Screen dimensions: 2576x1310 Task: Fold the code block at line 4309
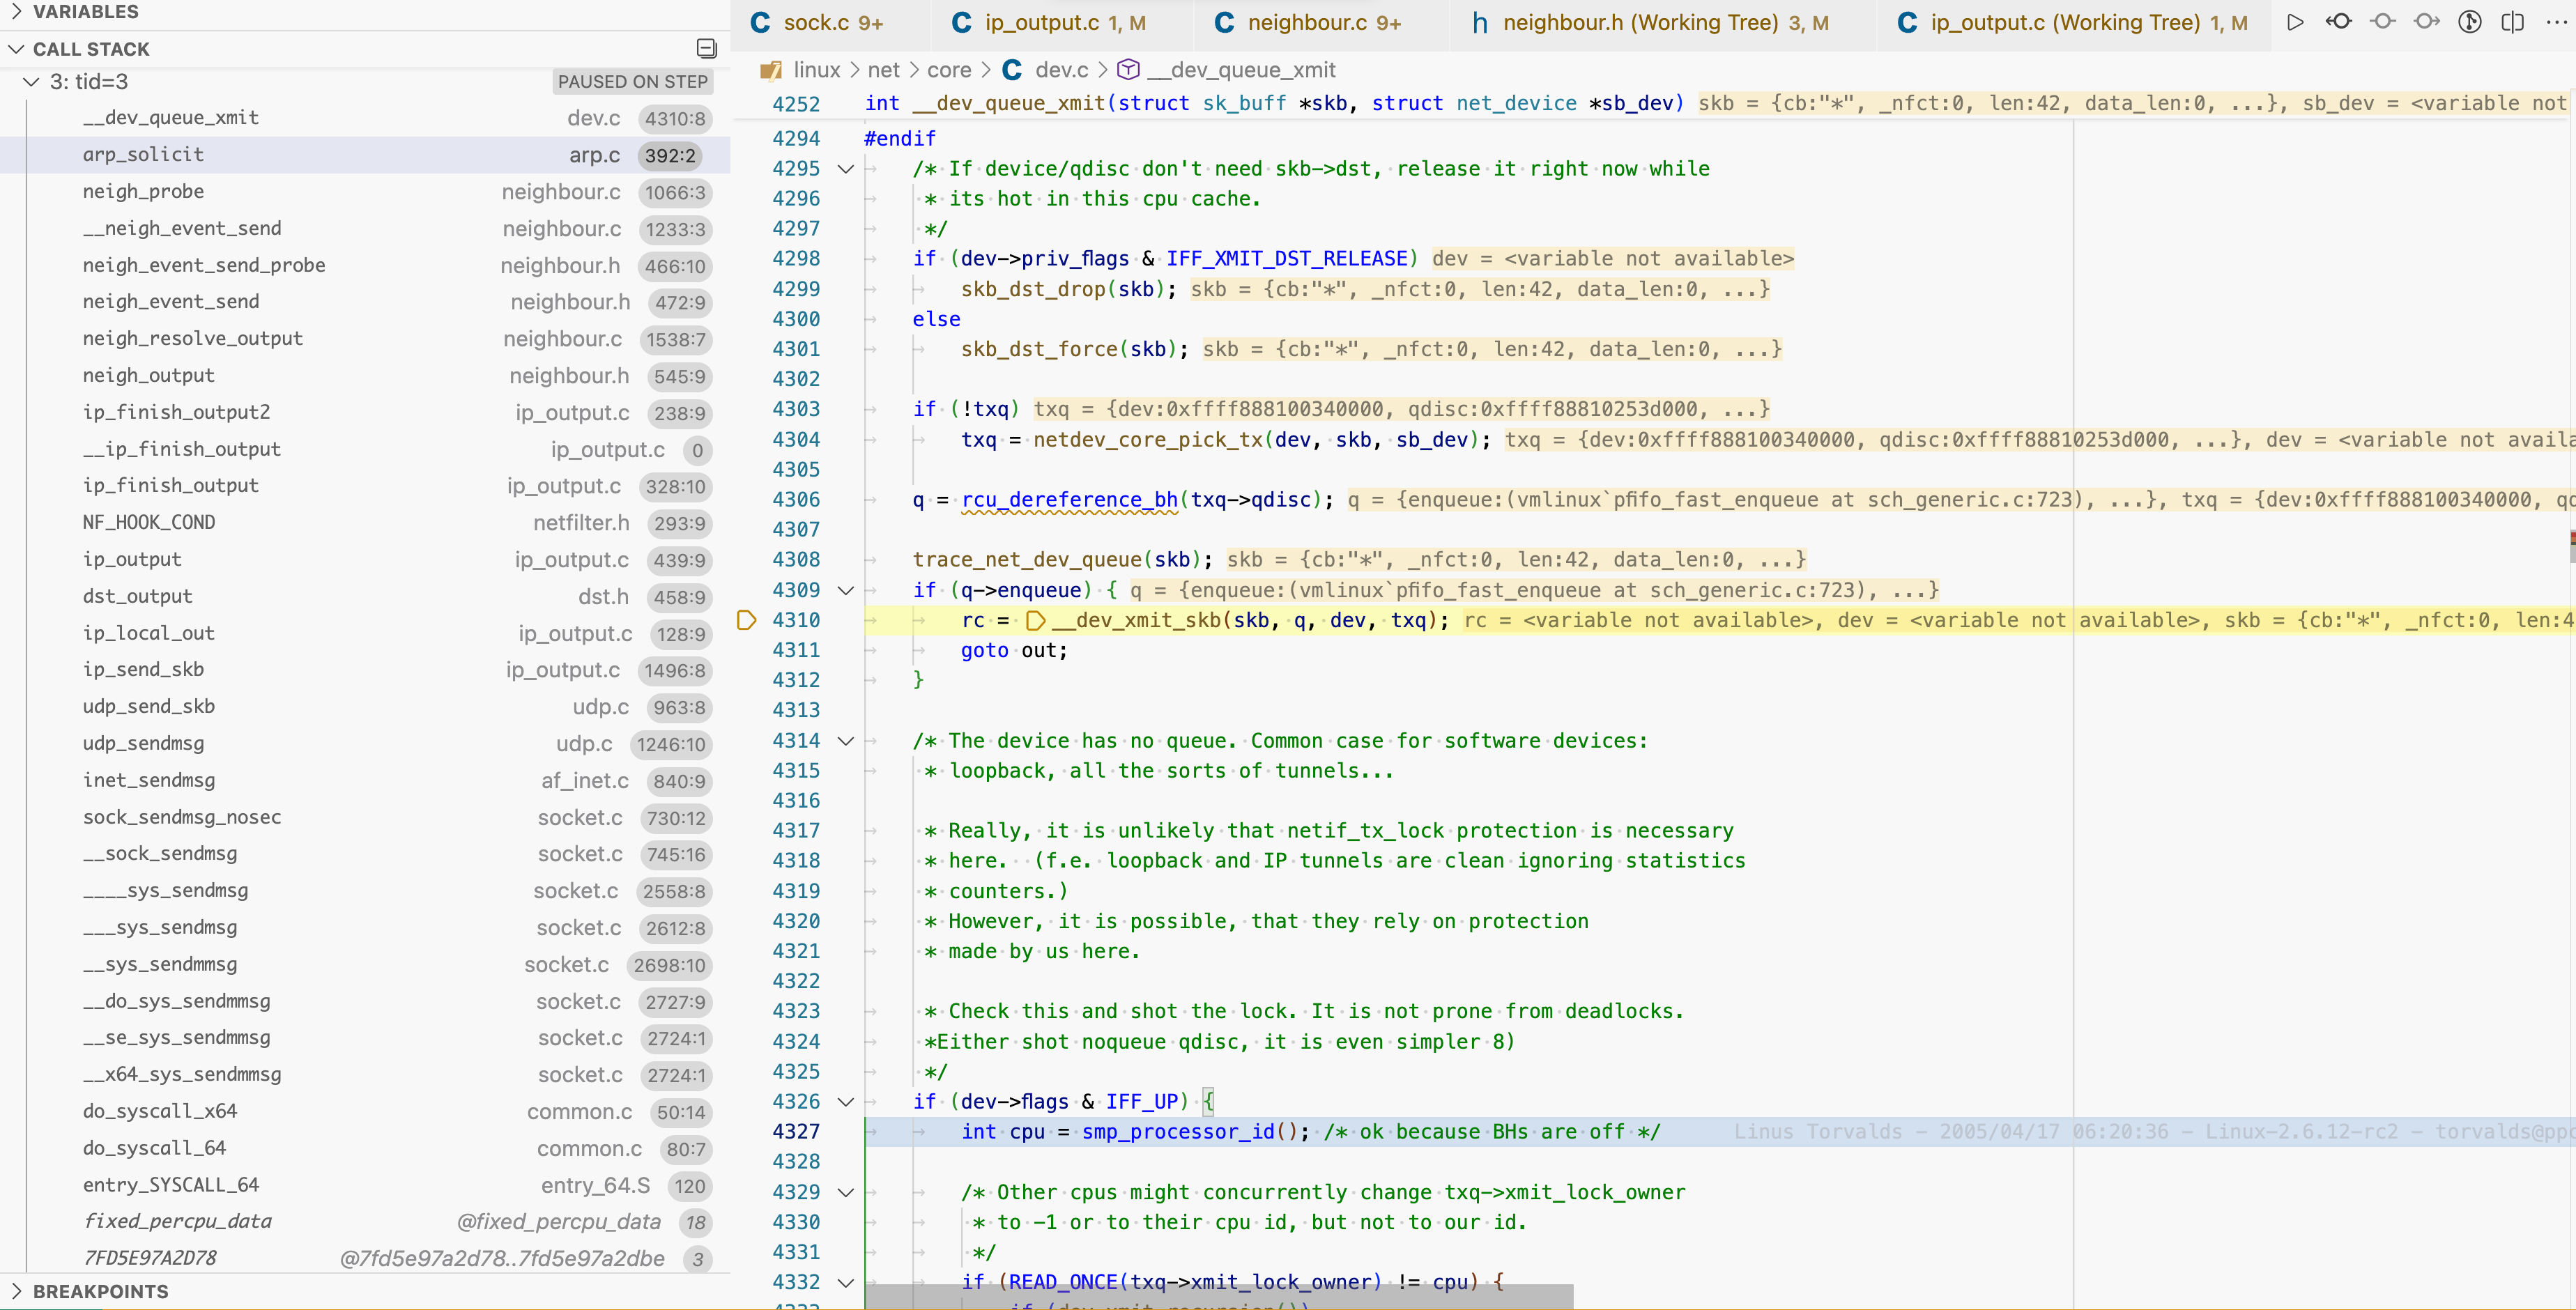pyautogui.click(x=845, y=590)
